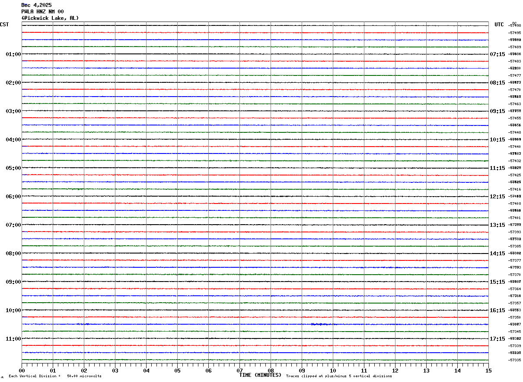Click the DC offset value -57425
The width and height of the screenshot is (523, 382).
point(515,175)
